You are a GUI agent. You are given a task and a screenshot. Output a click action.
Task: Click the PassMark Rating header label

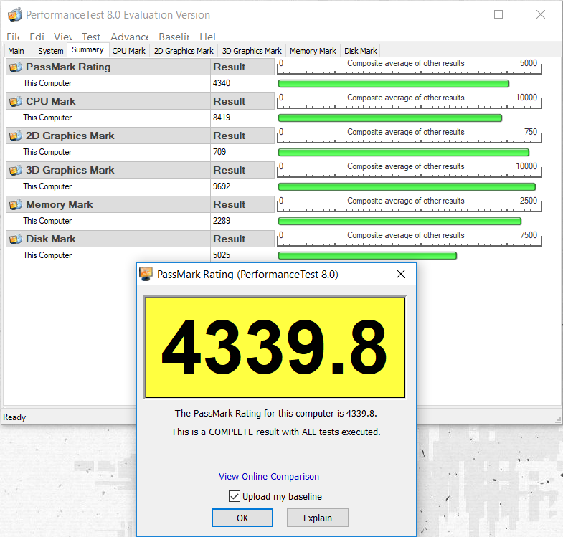[68, 67]
